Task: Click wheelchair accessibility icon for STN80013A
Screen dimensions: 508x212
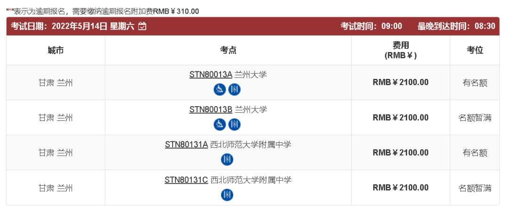Action: (220, 89)
